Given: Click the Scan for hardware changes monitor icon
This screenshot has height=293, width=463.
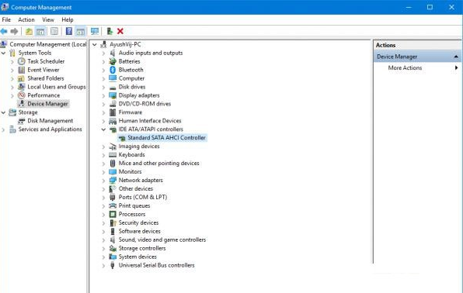Looking at the screenshot, I should pos(95,31).
